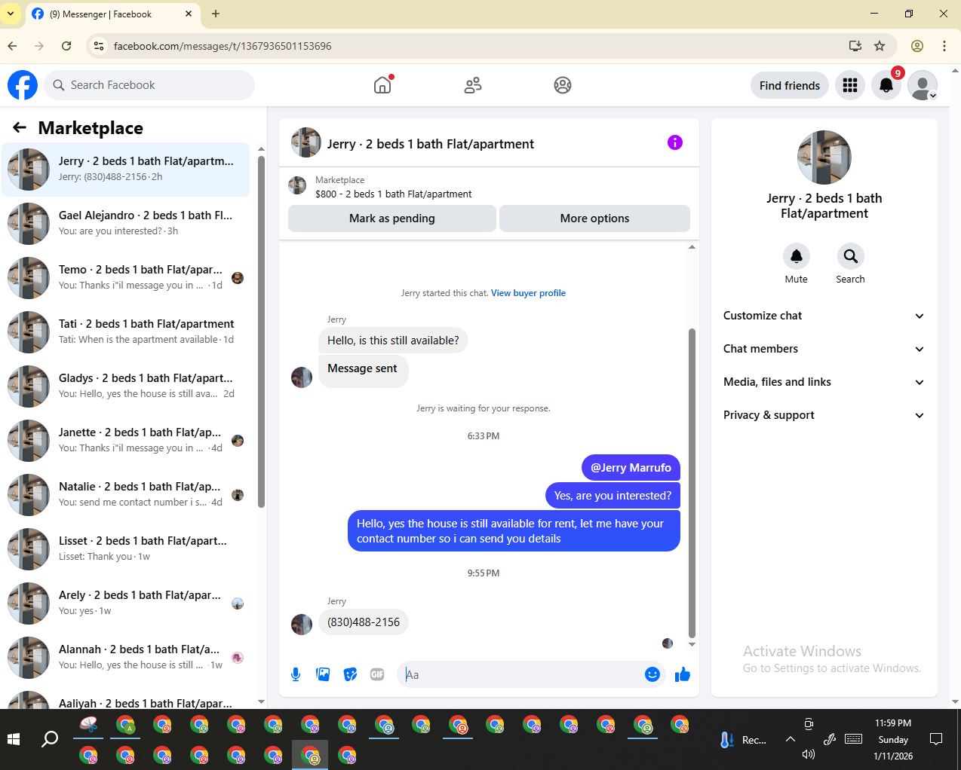Screen dimensions: 961x770
Task: Click the @Jerry Marrufo mention
Action: point(631,468)
